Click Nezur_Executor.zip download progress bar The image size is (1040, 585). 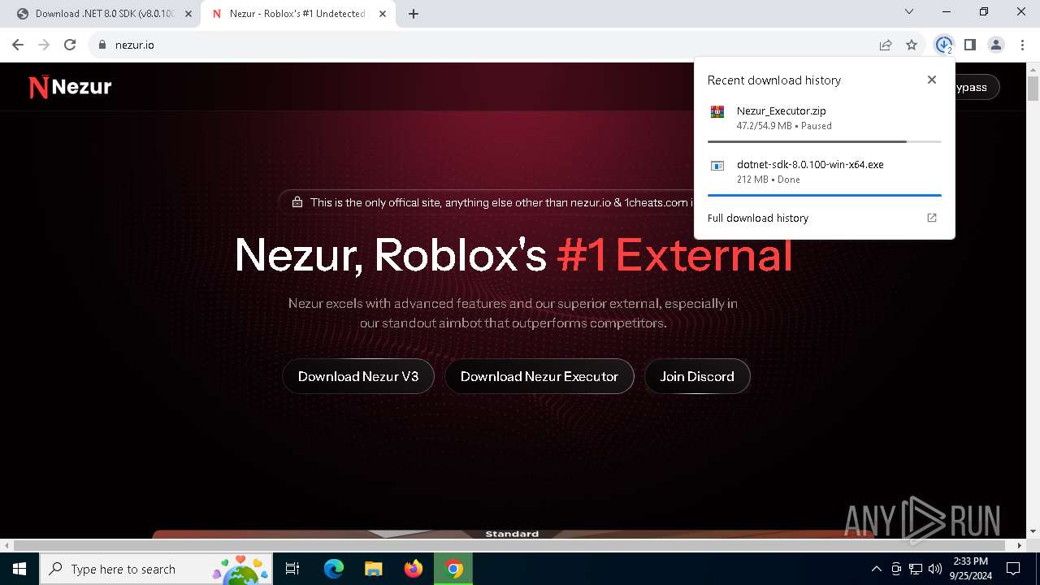tap(825, 141)
